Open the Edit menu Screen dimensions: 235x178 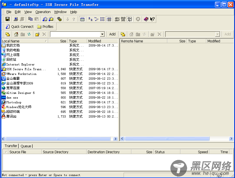[x=18, y=12]
